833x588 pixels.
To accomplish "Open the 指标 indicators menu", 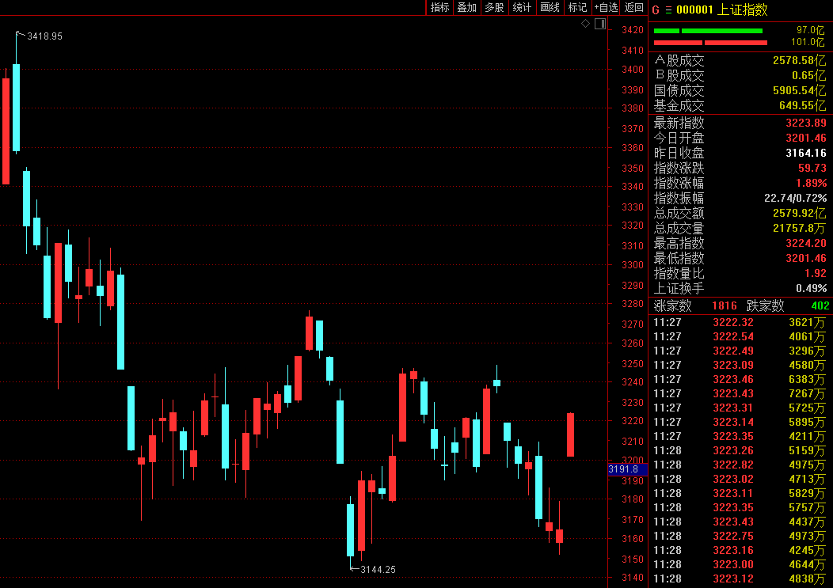I will click(x=440, y=7).
